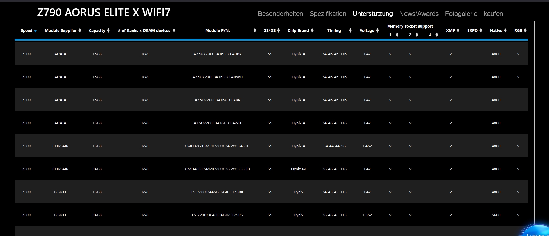This screenshot has width=549, height=236.
Task: Select CMH32GX5M2X7200C34 ver.5.43.01 cell
Action: [217, 146]
